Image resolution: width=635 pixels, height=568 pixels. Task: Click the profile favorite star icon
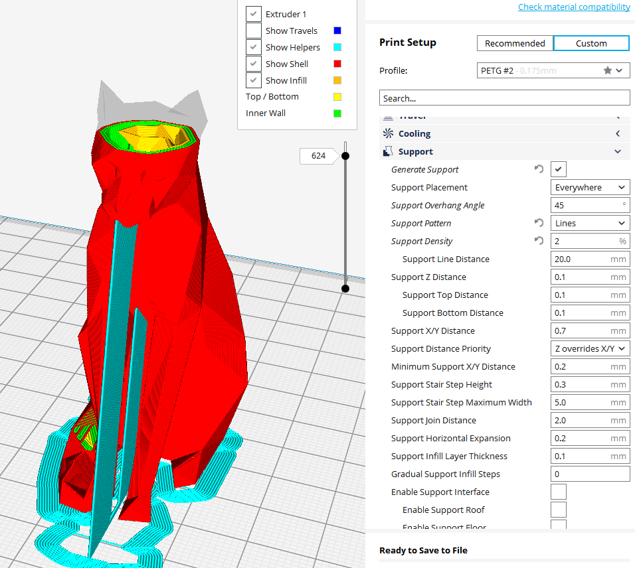(607, 70)
